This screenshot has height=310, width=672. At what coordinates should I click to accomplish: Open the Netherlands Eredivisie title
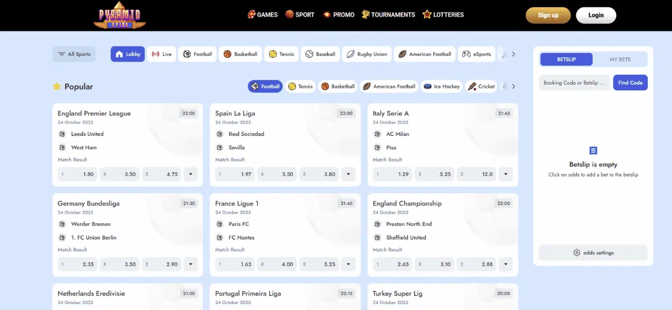coord(91,293)
